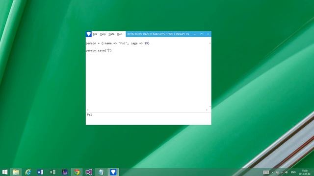Open the File menu
Viewport: 314px width, 176px height.
tap(95, 34)
